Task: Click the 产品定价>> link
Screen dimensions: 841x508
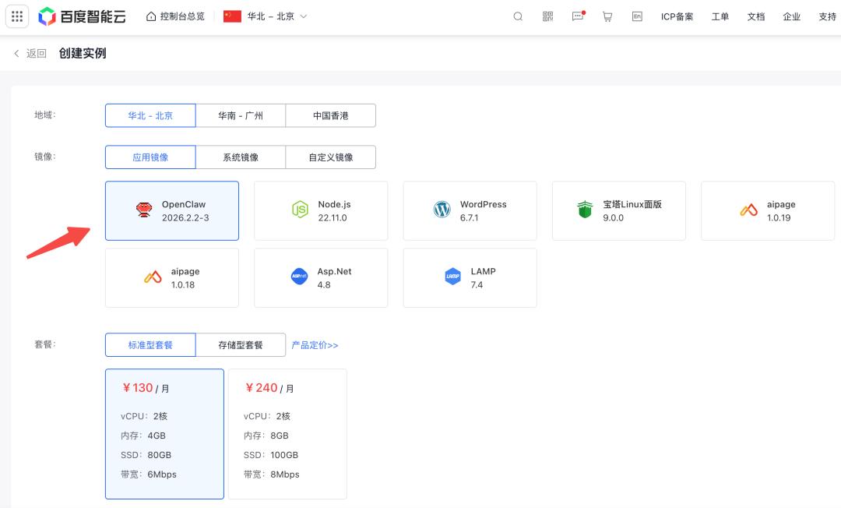Action: [315, 345]
